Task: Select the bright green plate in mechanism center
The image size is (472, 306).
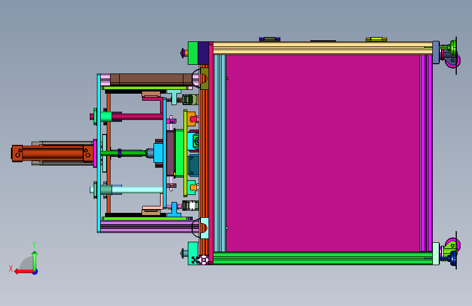Action: pos(180,153)
